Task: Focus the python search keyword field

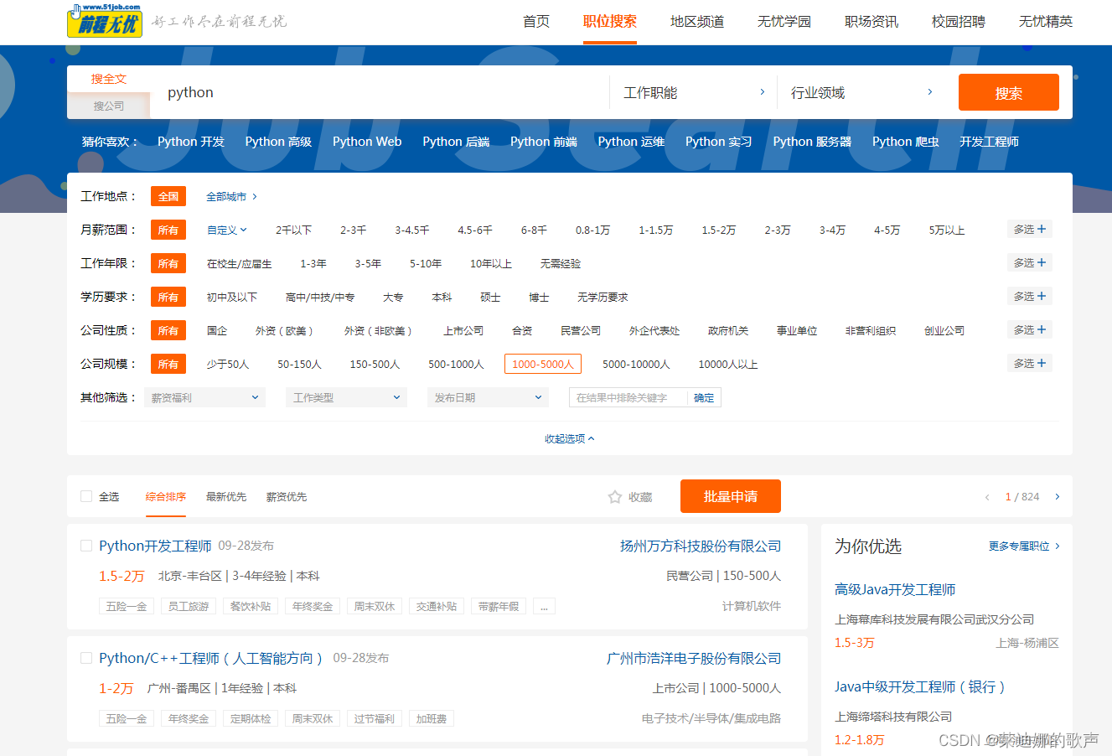Action: [381, 92]
